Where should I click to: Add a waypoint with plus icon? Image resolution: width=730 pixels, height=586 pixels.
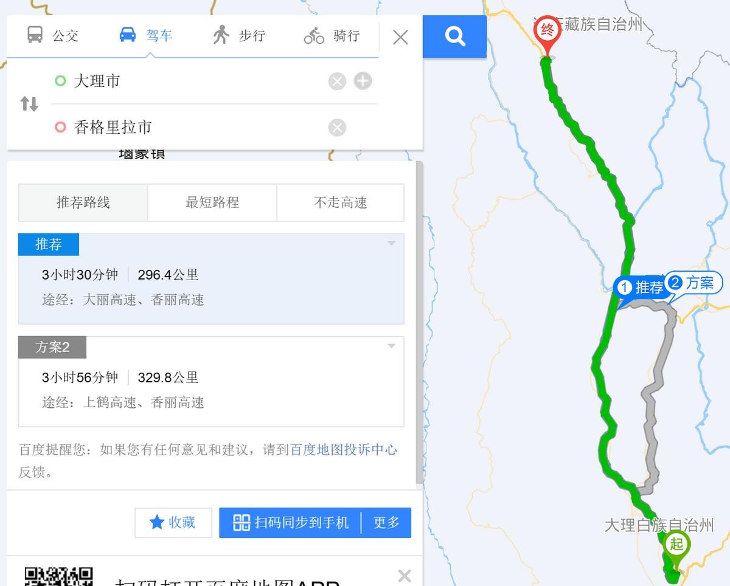click(x=363, y=80)
